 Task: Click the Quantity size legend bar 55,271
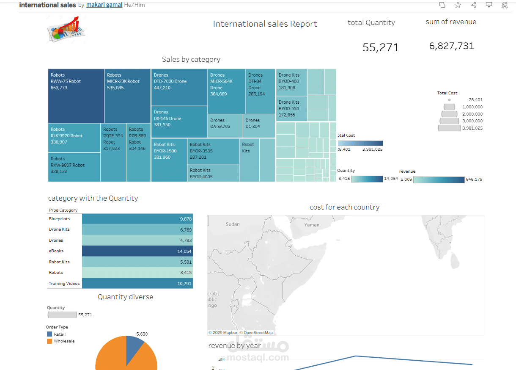click(x=62, y=315)
